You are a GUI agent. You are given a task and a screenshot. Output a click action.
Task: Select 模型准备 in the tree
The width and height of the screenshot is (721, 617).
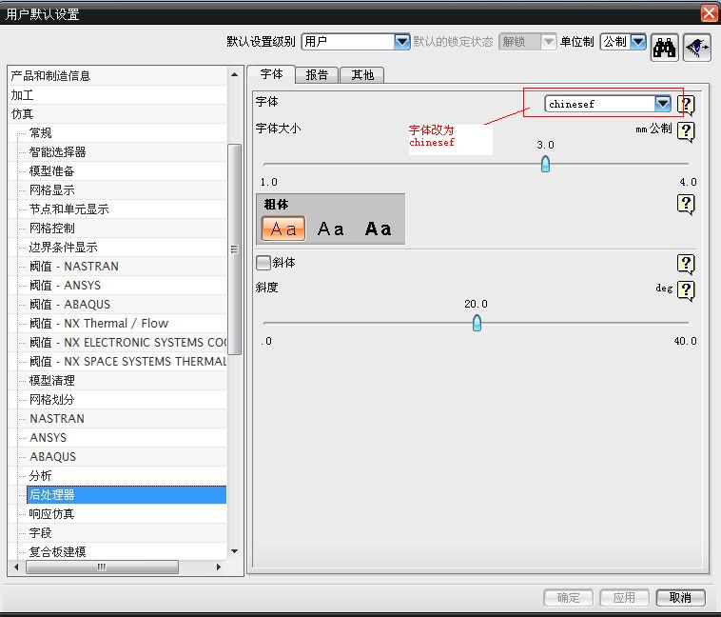51,171
